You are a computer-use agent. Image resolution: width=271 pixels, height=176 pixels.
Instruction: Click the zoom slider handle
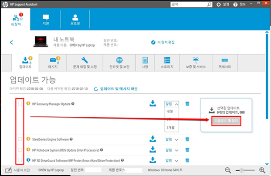[241, 170]
